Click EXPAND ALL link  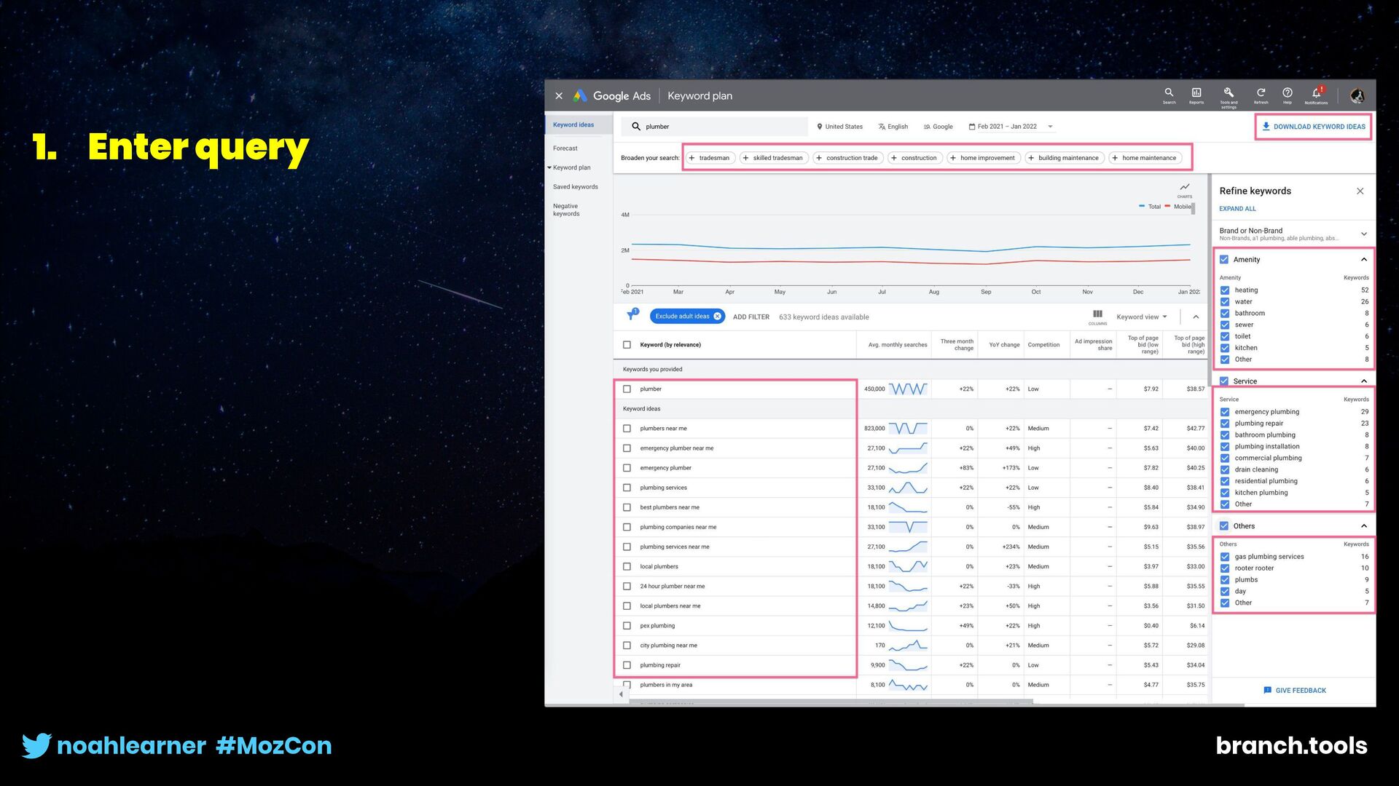(x=1237, y=209)
